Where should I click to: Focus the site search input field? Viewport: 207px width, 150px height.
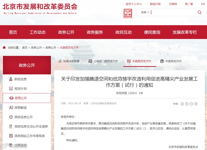click(x=174, y=12)
